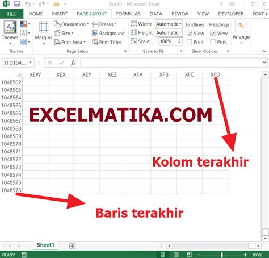Image resolution: width=269 pixels, height=258 pixels.
Task: Switch to the DEVELOPER tab
Action: (231, 14)
